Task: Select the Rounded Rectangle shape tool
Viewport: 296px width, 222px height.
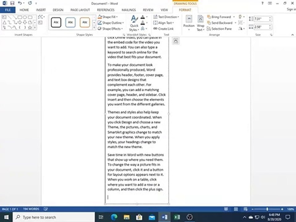Action: click(x=30, y=17)
